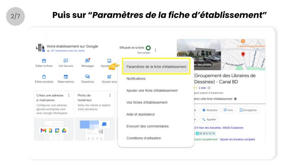
Task: Click the Photo de l'extérieur illustration
Action: (x=95, y=129)
